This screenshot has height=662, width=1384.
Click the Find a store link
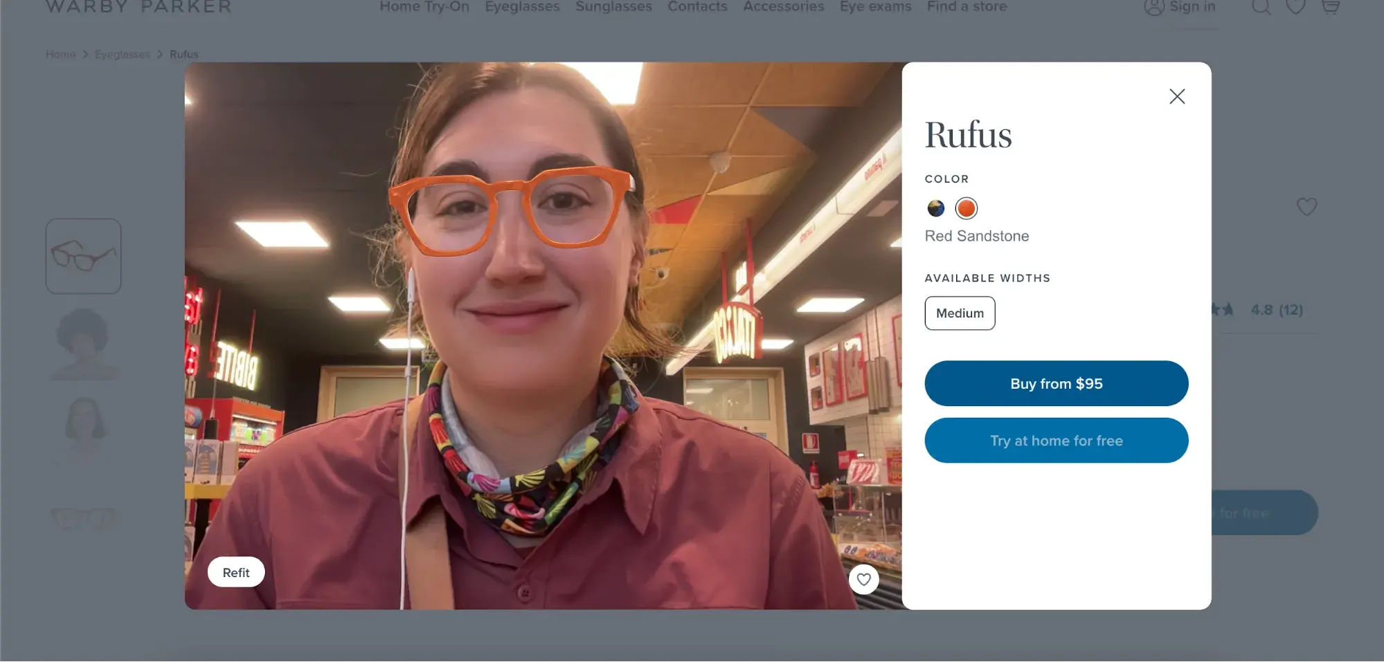pyautogui.click(x=967, y=7)
